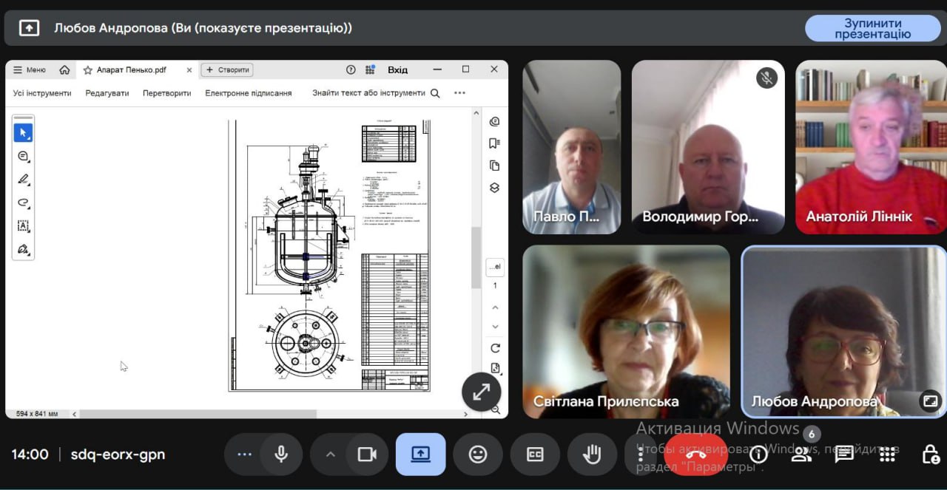Viewport: 947px width, 490px height.
Task: Click Зупинити презентацію button
Action: click(x=872, y=29)
